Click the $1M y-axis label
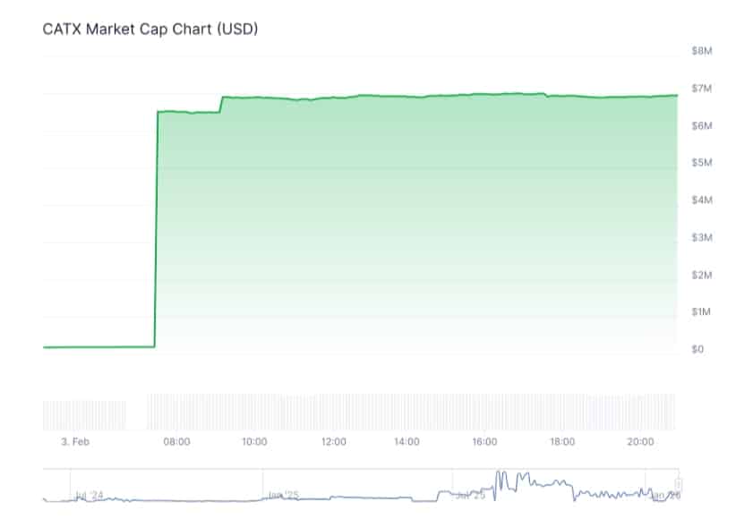This screenshot has height=519, width=753. 702,311
